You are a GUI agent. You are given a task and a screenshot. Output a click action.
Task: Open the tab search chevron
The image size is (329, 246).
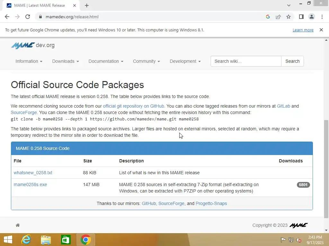point(289,5)
